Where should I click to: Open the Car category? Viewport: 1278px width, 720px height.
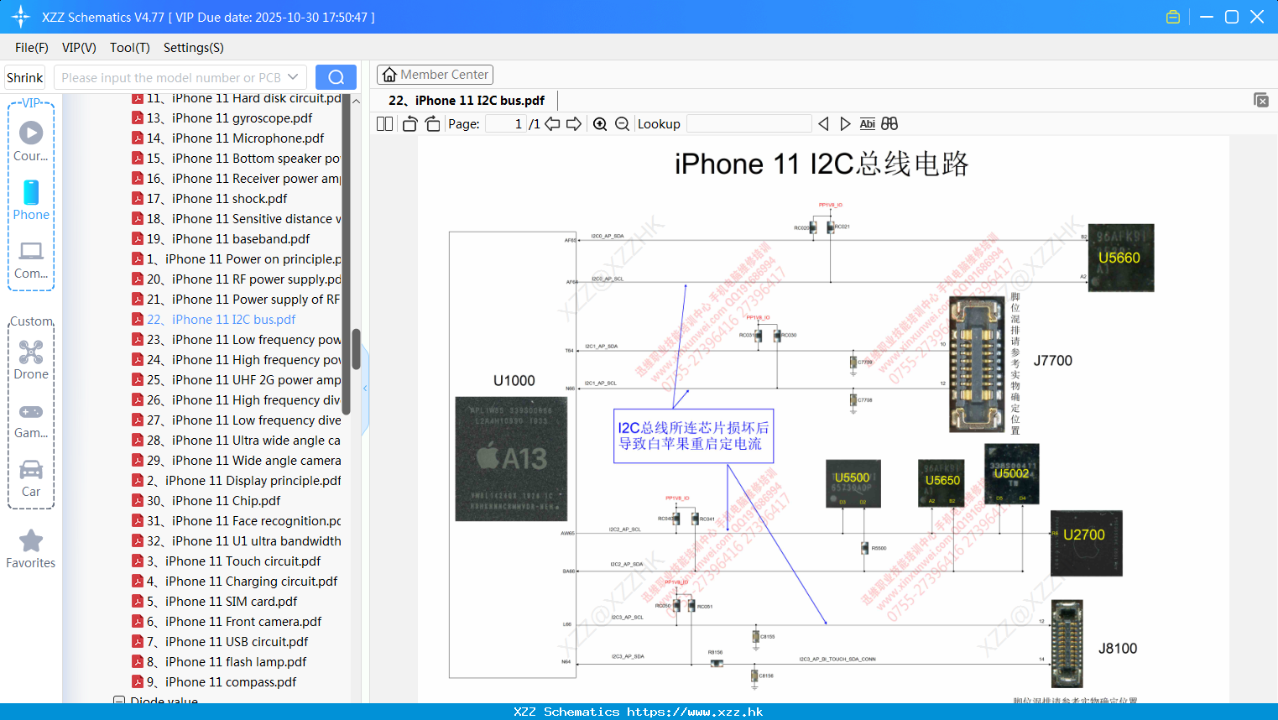pos(31,478)
